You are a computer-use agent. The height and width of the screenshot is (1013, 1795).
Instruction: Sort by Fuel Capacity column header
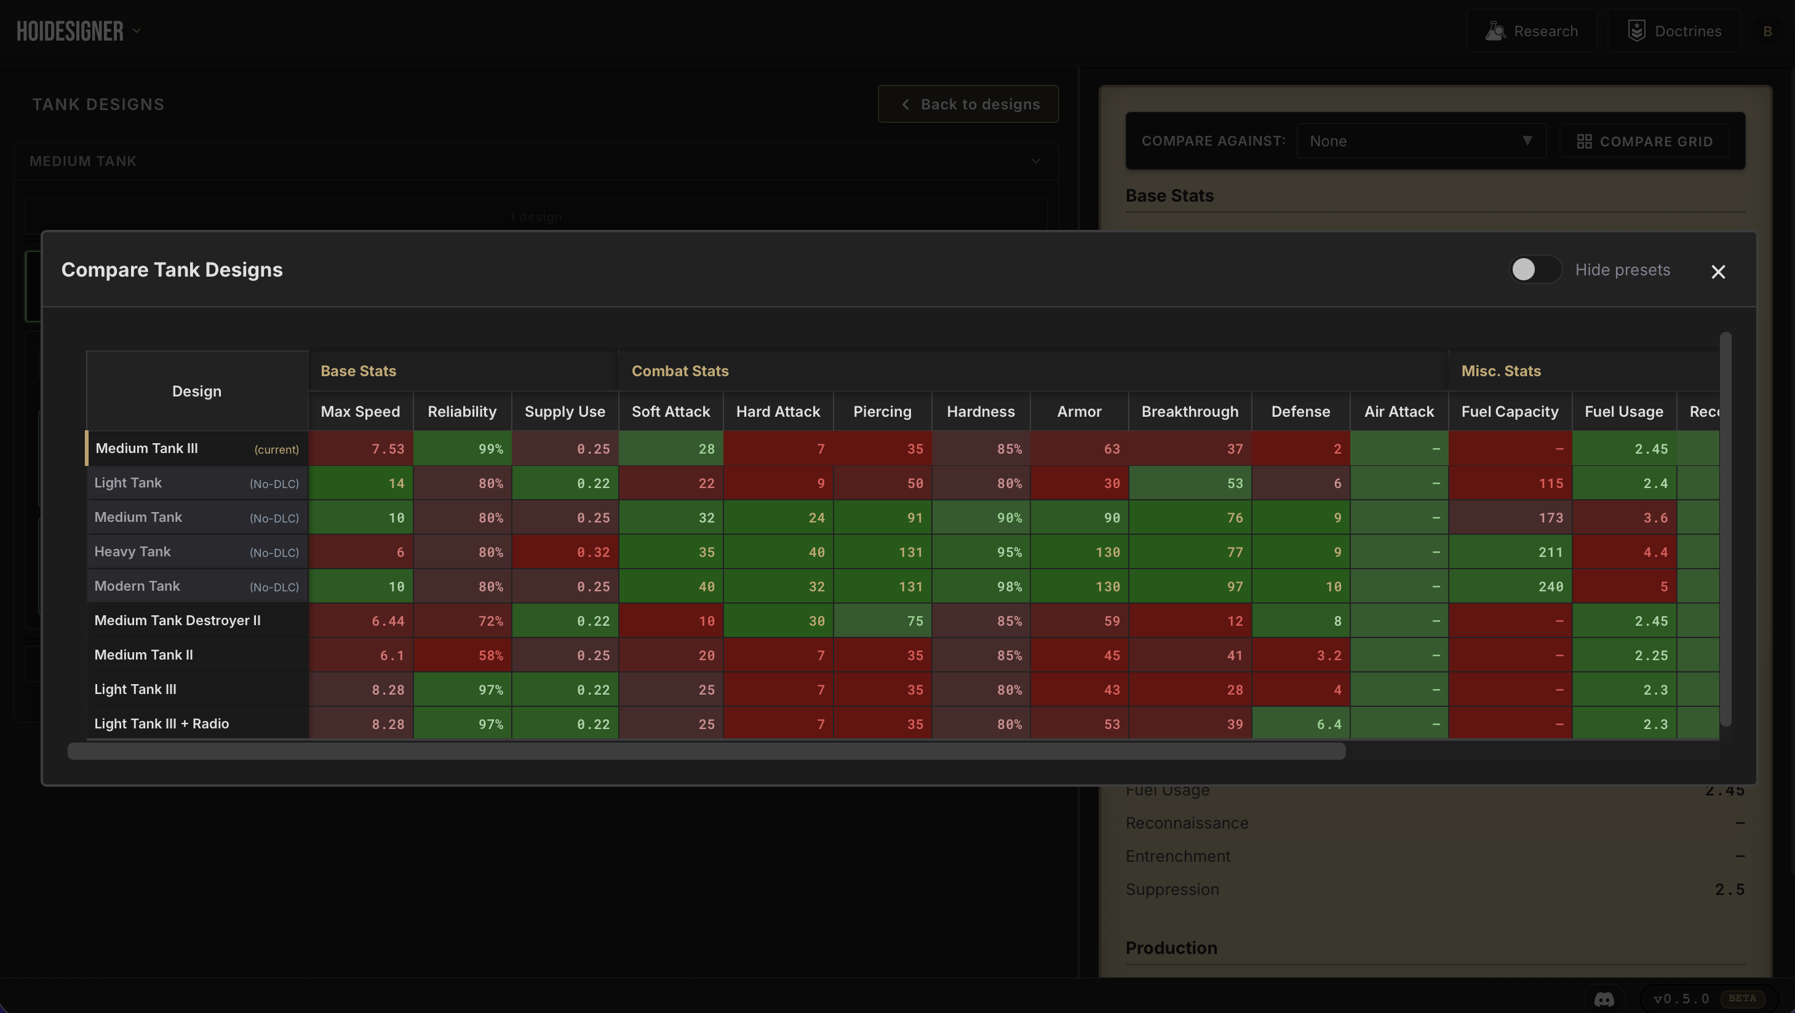[x=1510, y=411]
